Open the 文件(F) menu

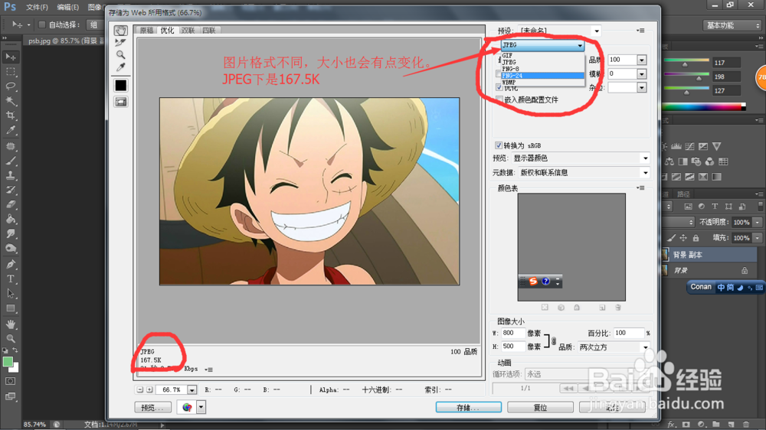tap(37, 8)
